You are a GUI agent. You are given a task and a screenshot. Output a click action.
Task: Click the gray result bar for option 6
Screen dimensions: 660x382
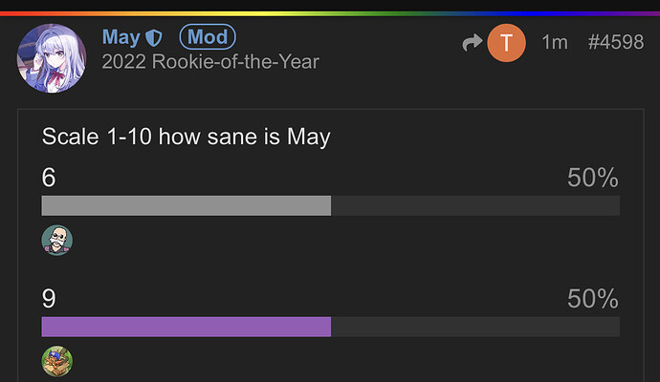[x=187, y=205]
